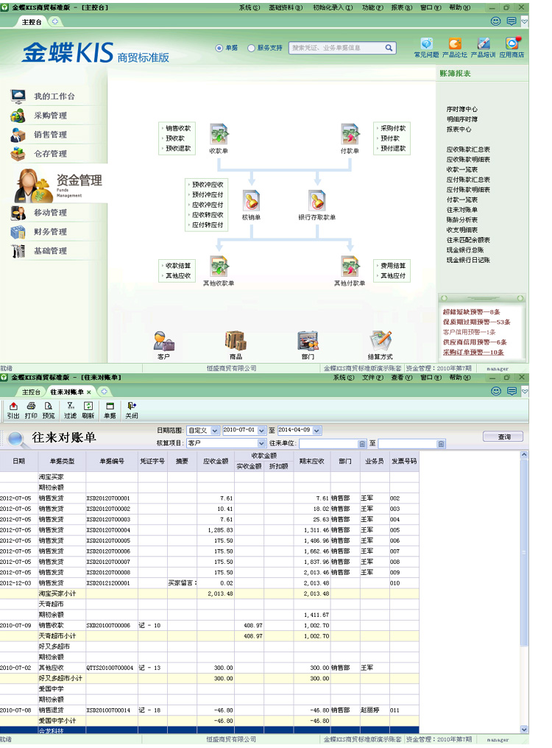552x748 pixels.
Task: Open lookup button of second 往来单位 field
Action: [442, 444]
